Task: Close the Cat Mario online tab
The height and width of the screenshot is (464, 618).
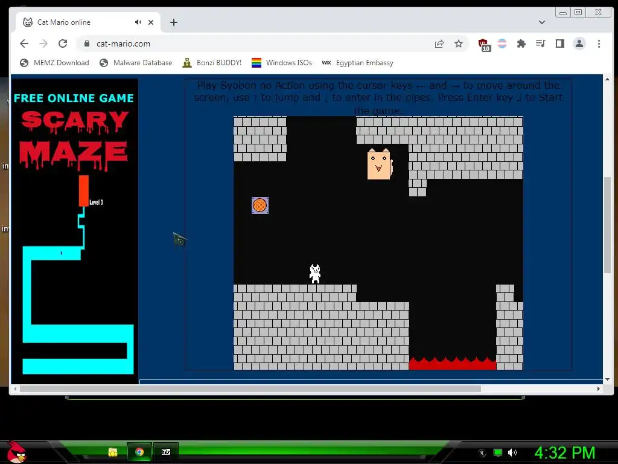Action: pos(150,22)
